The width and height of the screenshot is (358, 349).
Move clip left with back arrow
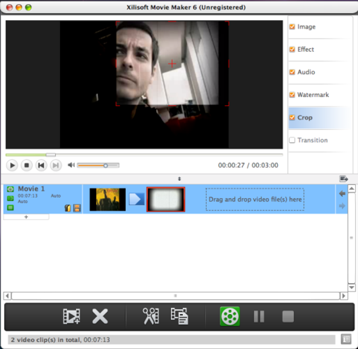click(x=342, y=194)
